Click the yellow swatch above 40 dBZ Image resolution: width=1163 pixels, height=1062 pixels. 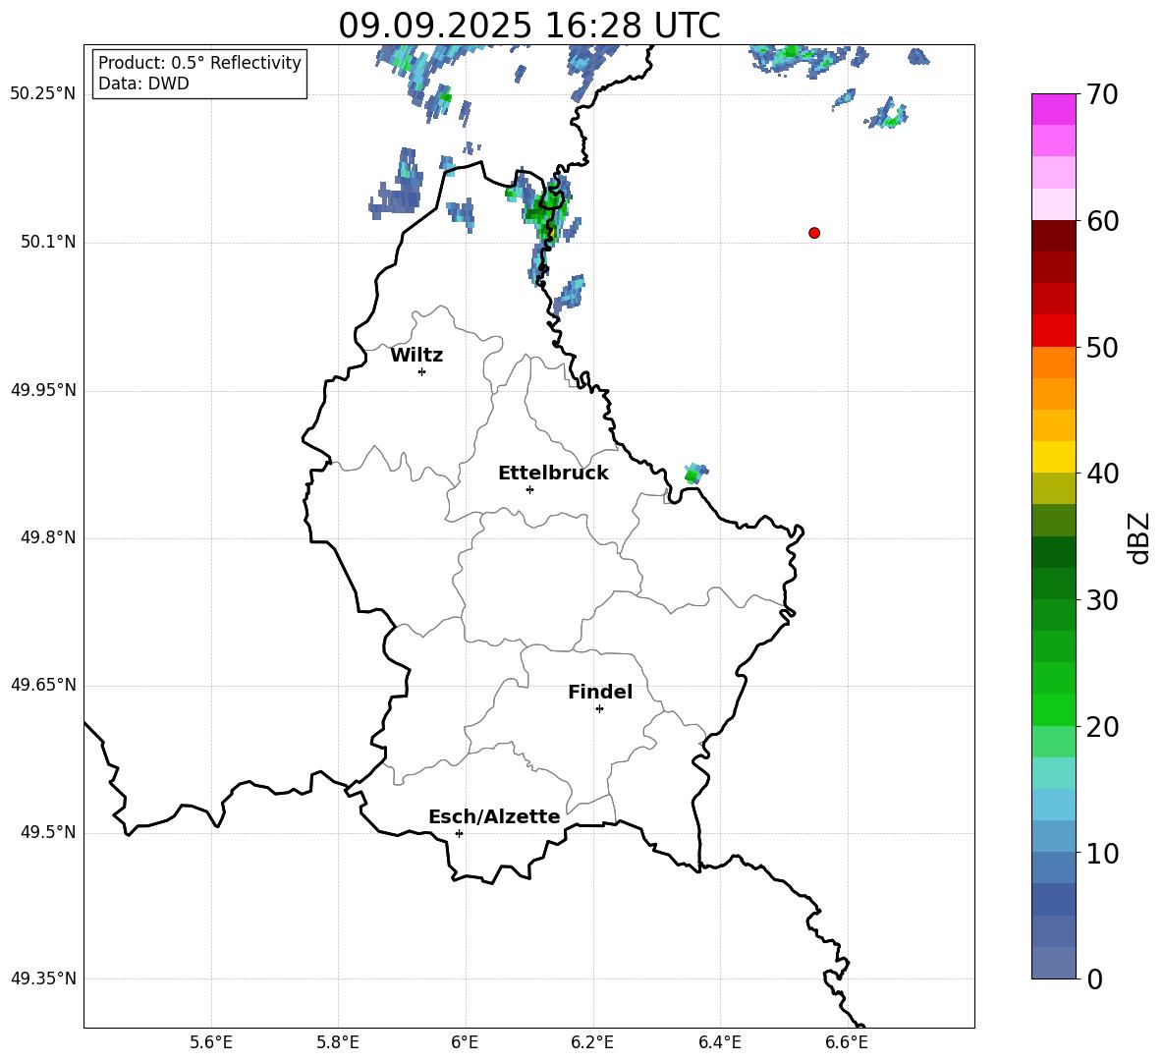[1053, 457]
